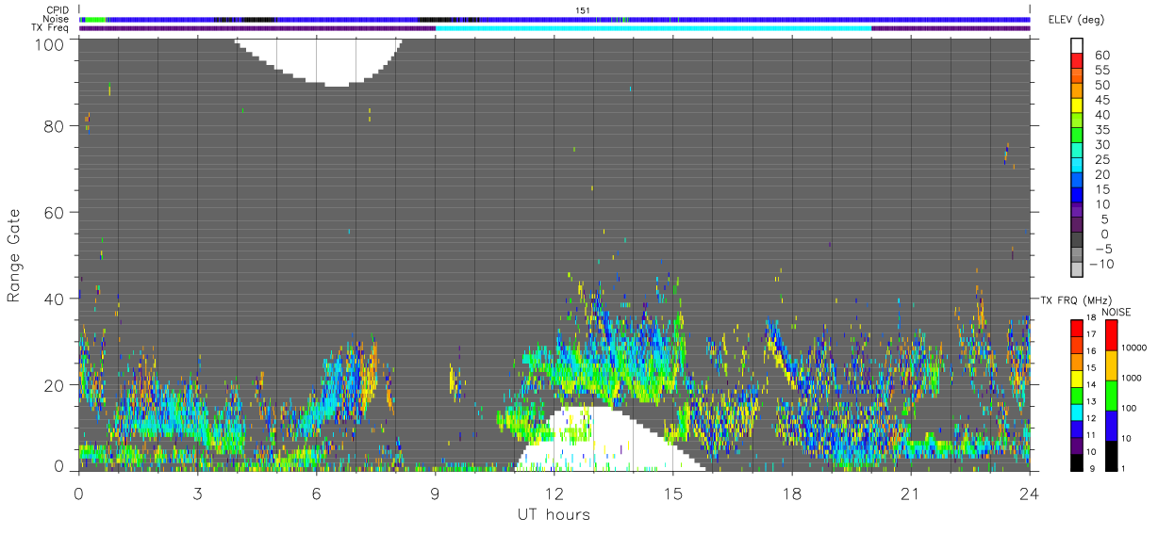Viewport: 1158px width, 534px height.
Task: Click the white top segment of ELEV colorbar
Action: pyautogui.click(x=1077, y=46)
